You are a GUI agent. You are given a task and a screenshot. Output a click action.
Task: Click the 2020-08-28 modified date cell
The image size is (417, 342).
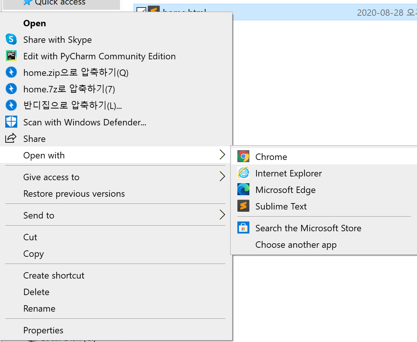pos(387,12)
